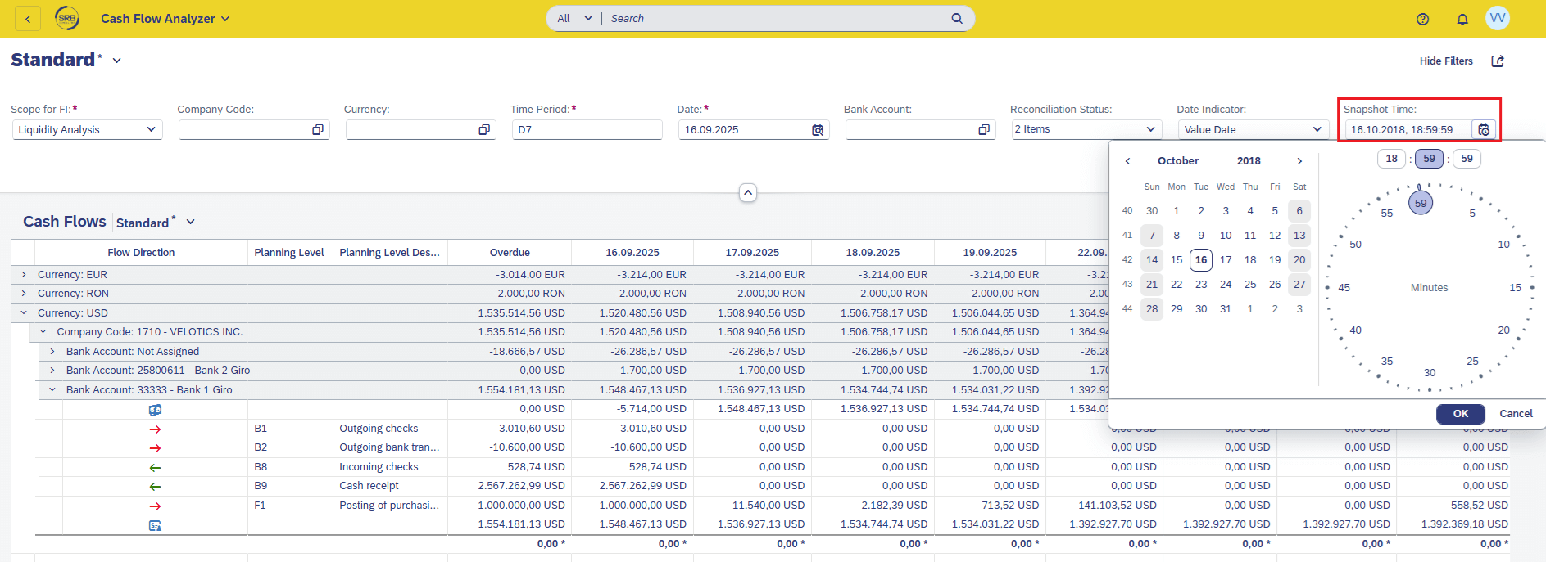Click the back navigation arrow

click(x=27, y=19)
